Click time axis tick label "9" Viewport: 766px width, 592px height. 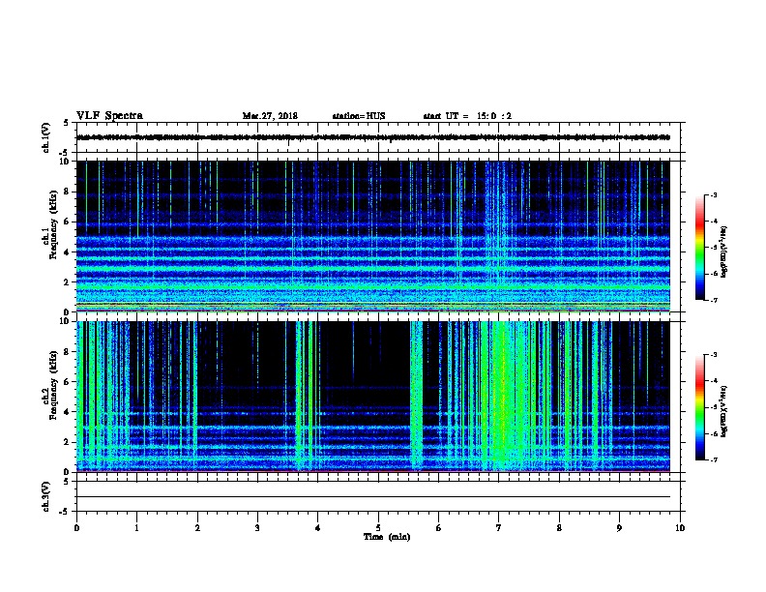point(619,528)
